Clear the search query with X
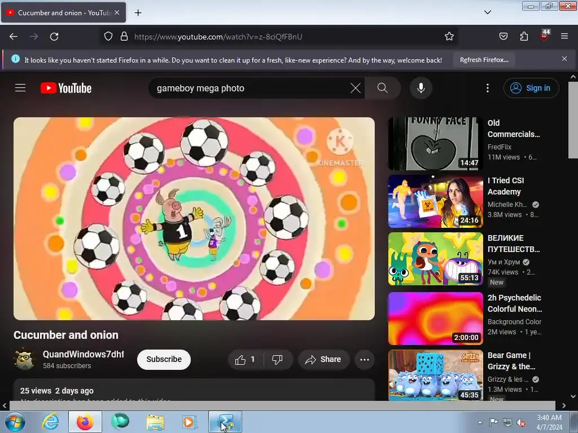578x433 pixels. tap(356, 88)
